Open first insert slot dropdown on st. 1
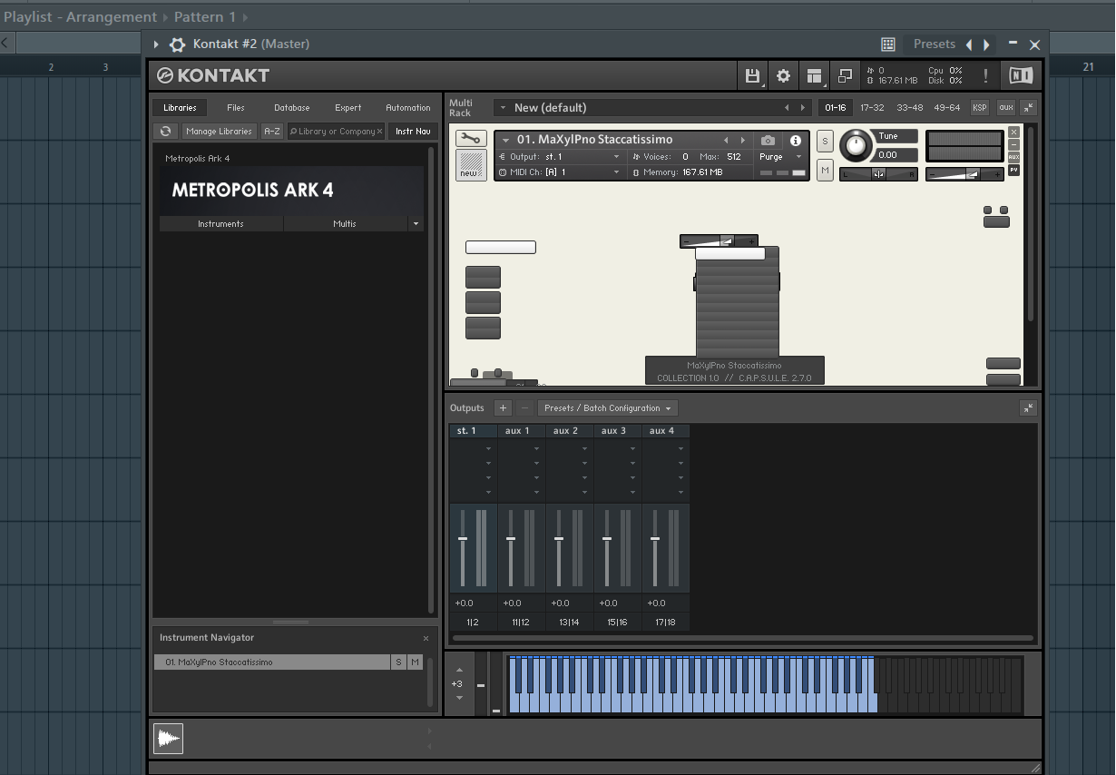 coord(488,449)
